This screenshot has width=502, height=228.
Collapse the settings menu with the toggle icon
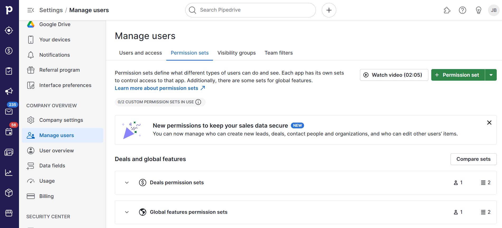pyautogui.click(x=31, y=10)
